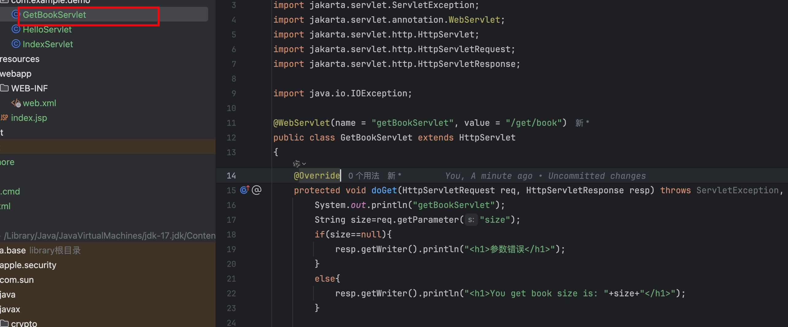Click the "/get/book" string value
Viewport: 788px width, 327px height.
(533, 123)
